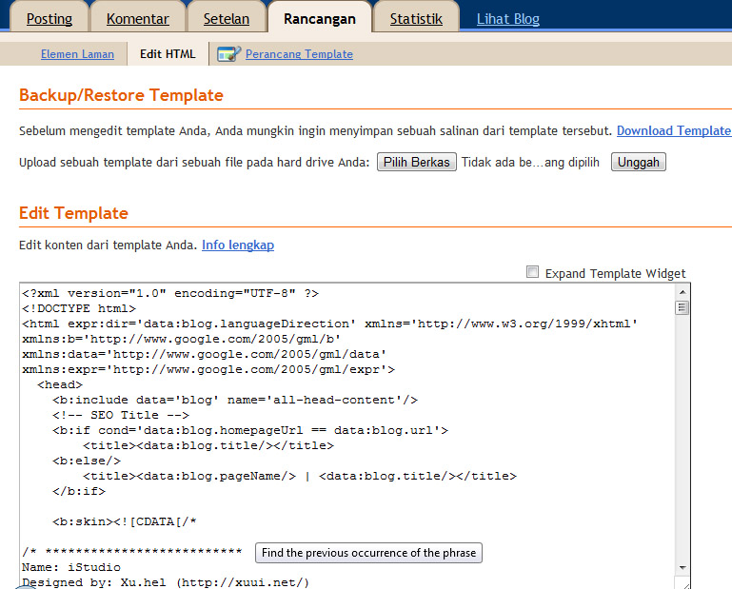Open the Elemen Laman sub-tab
732x589 pixels.
[77, 54]
